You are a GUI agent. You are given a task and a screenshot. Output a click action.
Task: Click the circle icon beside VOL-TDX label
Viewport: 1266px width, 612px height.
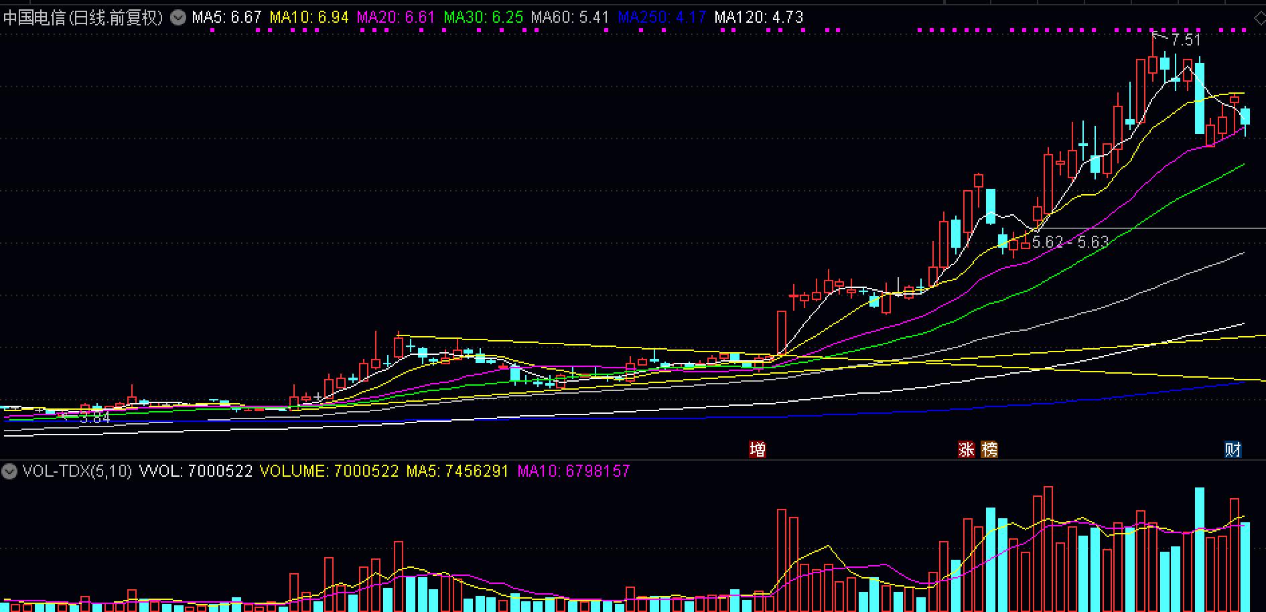9,471
